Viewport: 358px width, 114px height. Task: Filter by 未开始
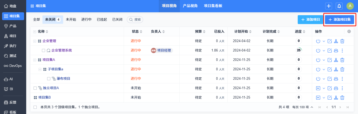(71, 20)
